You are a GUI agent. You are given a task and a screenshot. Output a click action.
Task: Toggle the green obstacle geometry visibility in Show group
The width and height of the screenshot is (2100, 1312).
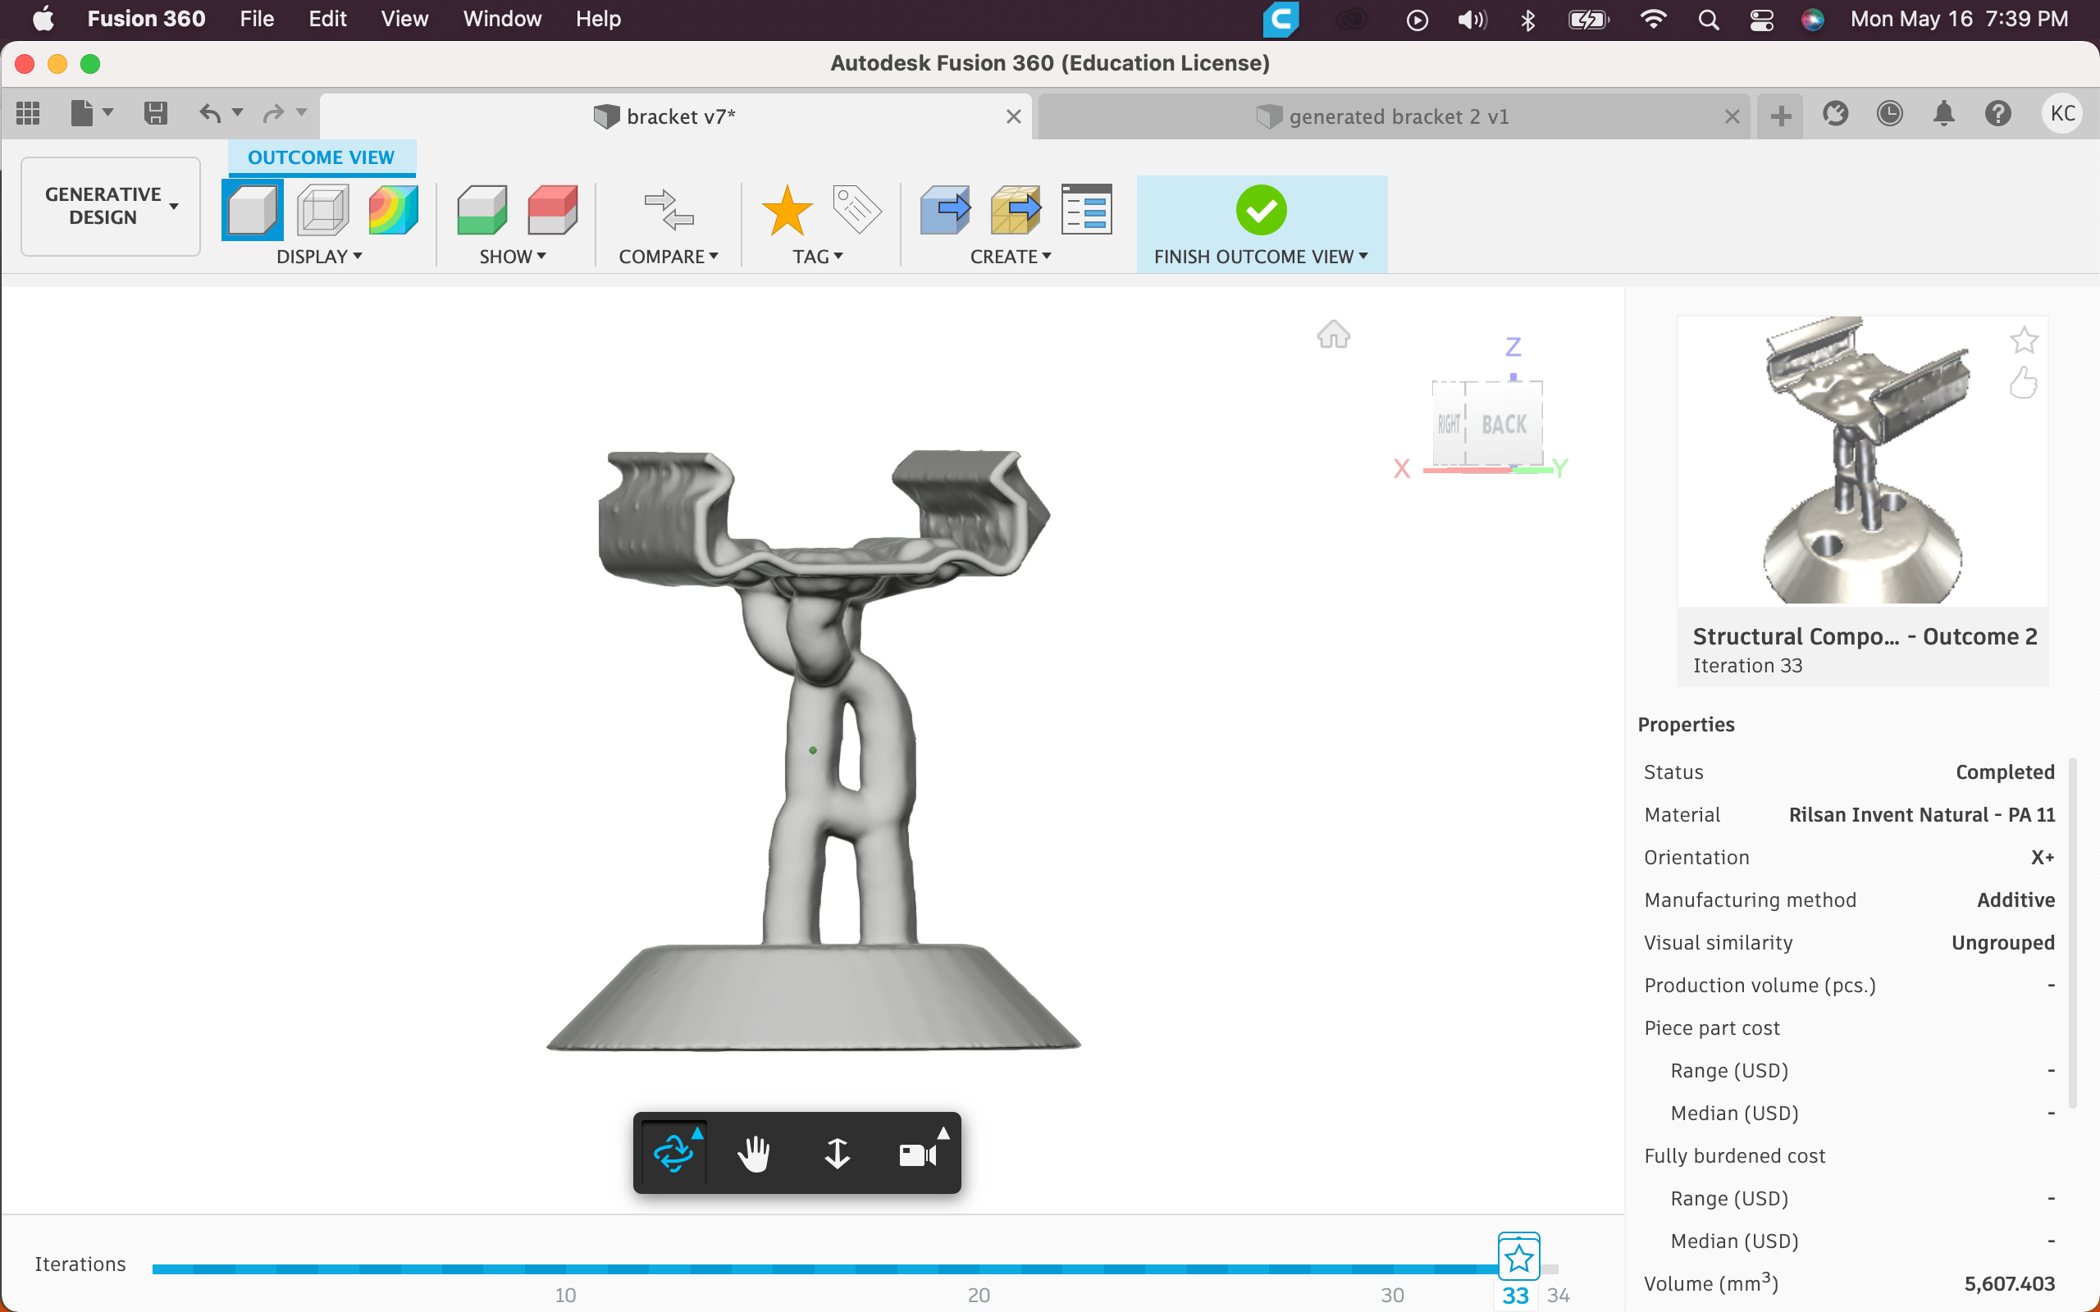tap(481, 209)
